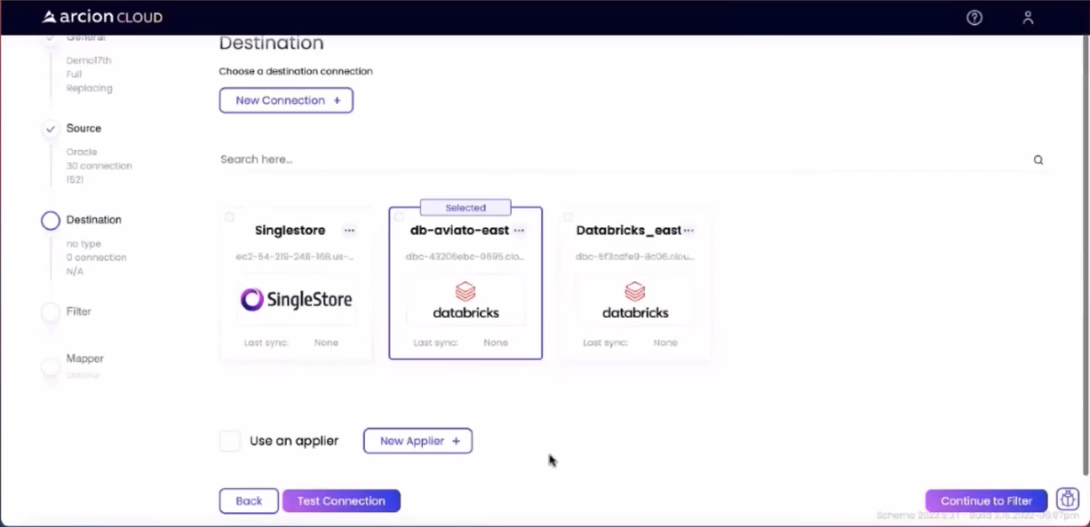Click the search magnifier icon
This screenshot has height=527, width=1090.
pos(1038,160)
